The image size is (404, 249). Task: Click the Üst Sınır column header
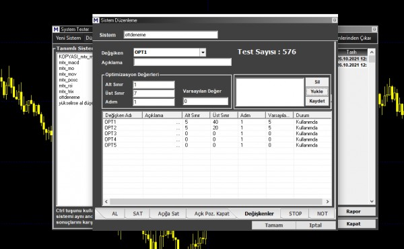coord(224,115)
